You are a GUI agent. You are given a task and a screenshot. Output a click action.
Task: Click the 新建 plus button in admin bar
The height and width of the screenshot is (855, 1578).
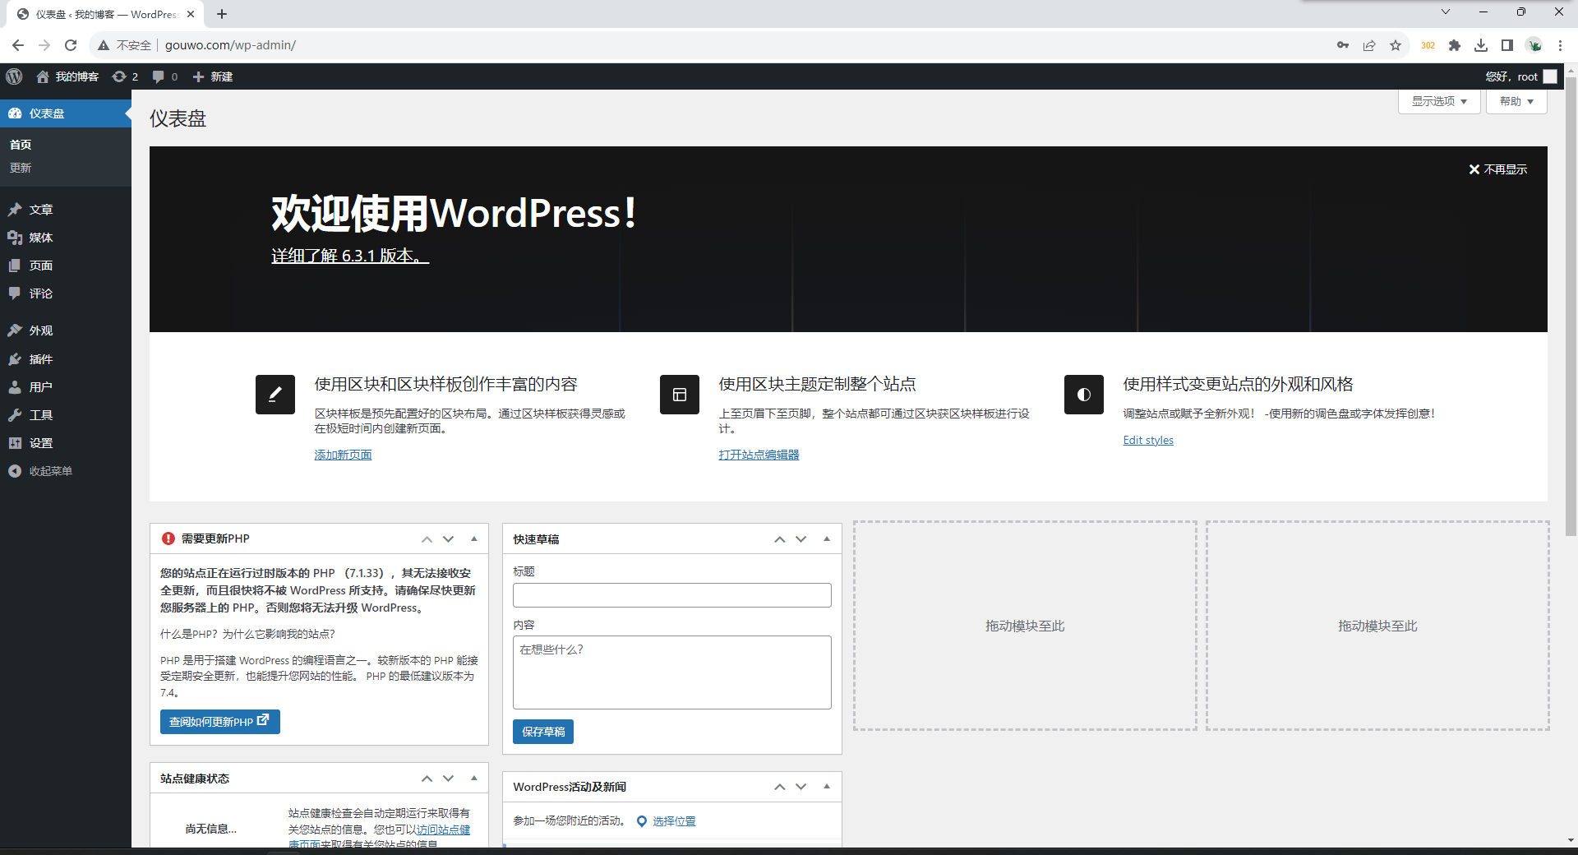tap(212, 76)
